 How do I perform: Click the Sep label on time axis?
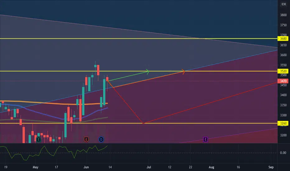(271, 167)
